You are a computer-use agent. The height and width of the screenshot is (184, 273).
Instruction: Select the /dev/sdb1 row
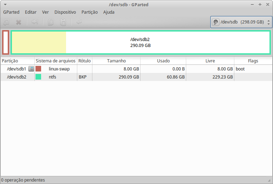pyautogui.click(x=136, y=69)
